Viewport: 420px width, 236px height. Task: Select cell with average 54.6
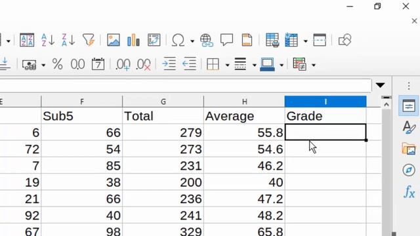pos(244,149)
